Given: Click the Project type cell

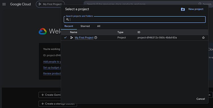Looking at the screenshot, I should coord(122,38).
